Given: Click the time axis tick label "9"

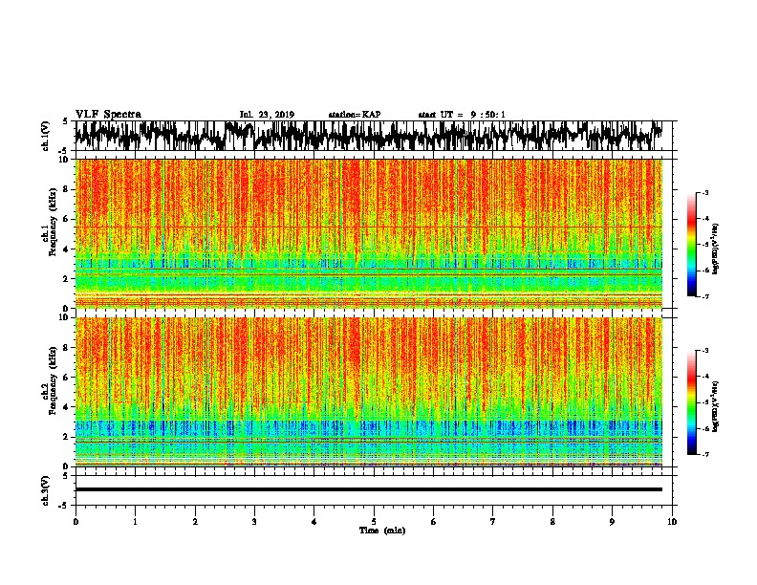Looking at the screenshot, I should click(612, 522).
